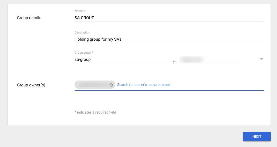Select the blurred group owner chip
Image resolution: width=277 pixels, height=147 pixels.
(x=93, y=85)
